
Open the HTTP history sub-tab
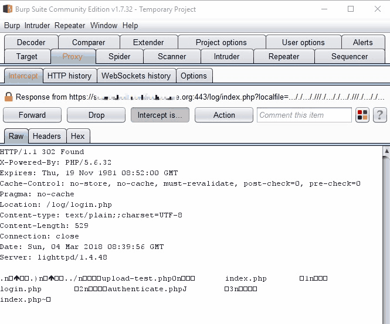click(69, 76)
